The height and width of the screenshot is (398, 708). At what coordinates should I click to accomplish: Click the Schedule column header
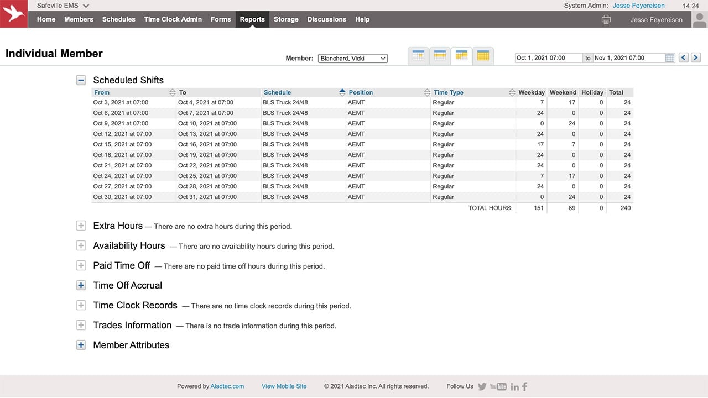tap(277, 92)
